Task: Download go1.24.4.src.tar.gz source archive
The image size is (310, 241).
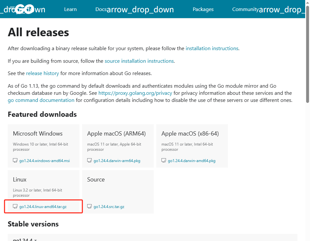Action: 109,206
